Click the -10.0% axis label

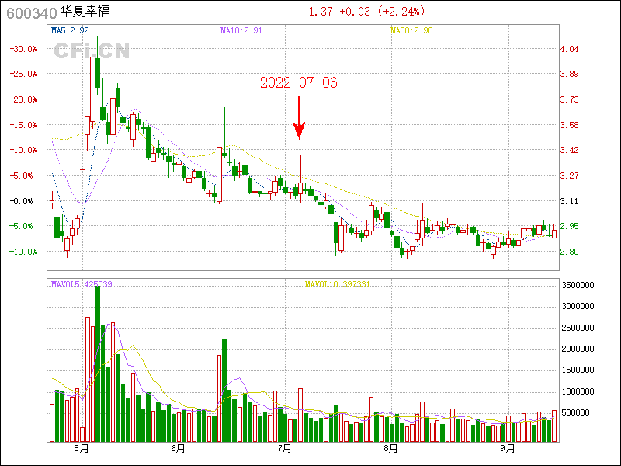coord(23,252)
